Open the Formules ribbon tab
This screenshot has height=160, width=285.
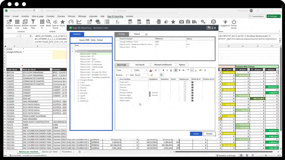coord(50,16)
